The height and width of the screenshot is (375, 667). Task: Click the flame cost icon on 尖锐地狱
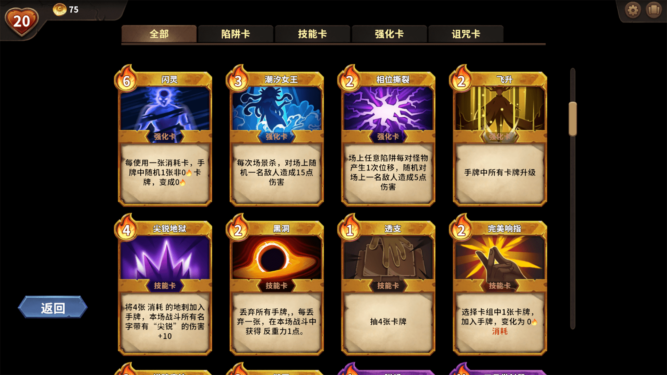pos(126,228)
